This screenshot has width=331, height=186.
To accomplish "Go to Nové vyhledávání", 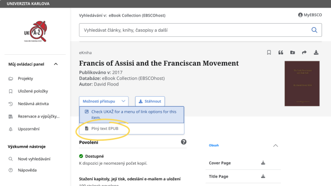I will tap(34, 159).
